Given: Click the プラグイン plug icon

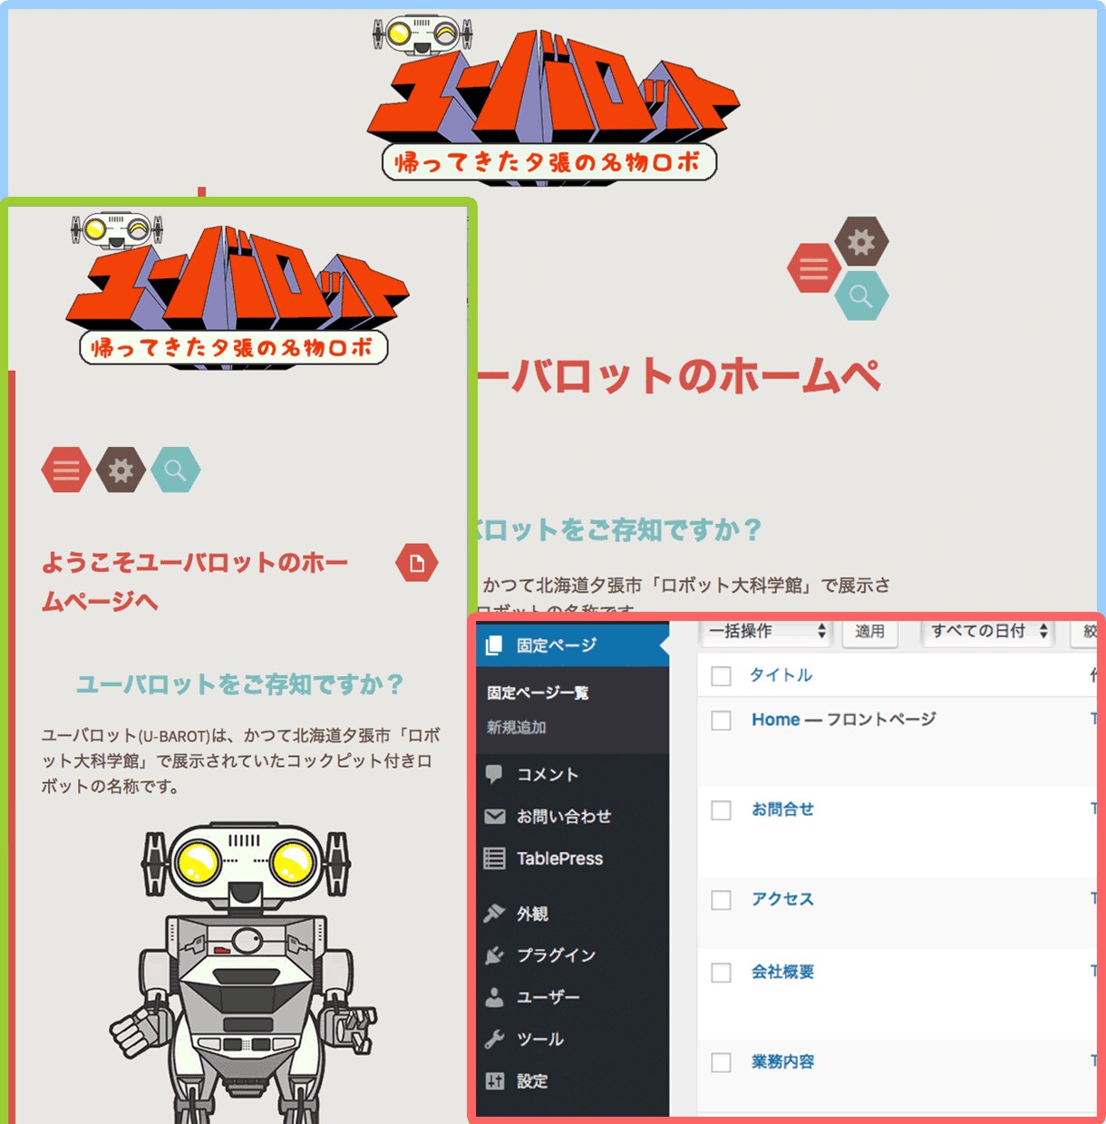Looking at the screenshot, I should point(494,955).
